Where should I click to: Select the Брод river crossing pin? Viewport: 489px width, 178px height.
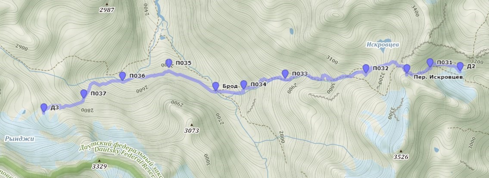tap(215, 86)
